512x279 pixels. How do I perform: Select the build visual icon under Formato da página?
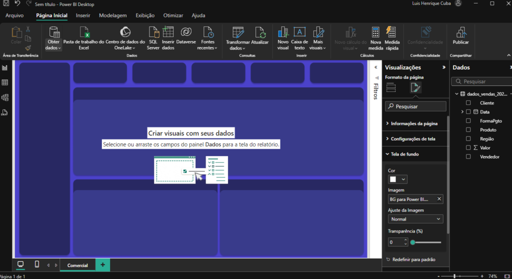click(x=391, y=87)
